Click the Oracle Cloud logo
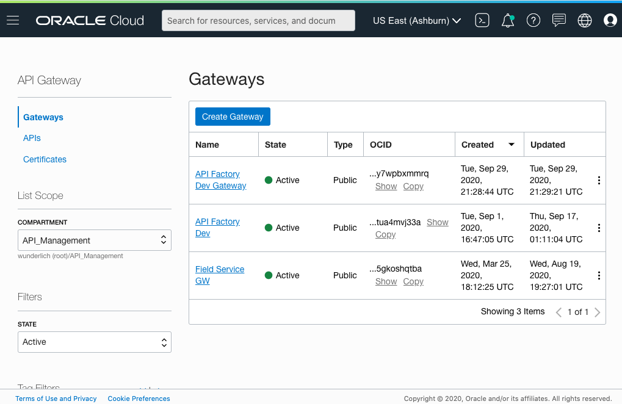 (x=89, y=20)
